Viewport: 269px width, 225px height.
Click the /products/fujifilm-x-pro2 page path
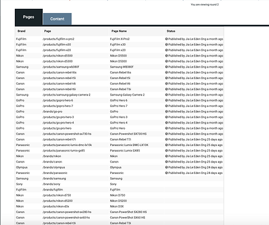(x=58, y=39)
